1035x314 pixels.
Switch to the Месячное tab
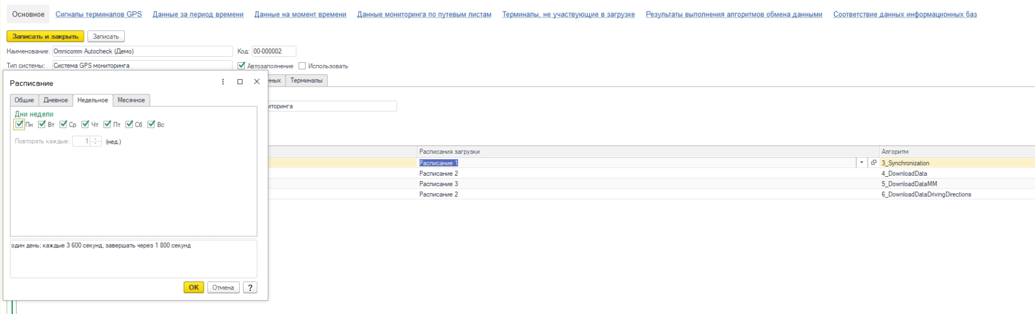tap(131, 100)
